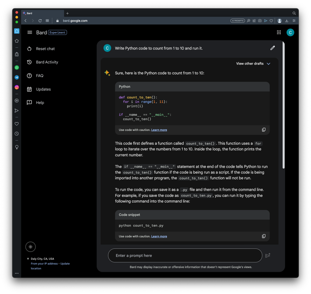Open WhatsApp in browser sidebar
The height and width of the screenshot is (294, 311).
pos(17,68)
